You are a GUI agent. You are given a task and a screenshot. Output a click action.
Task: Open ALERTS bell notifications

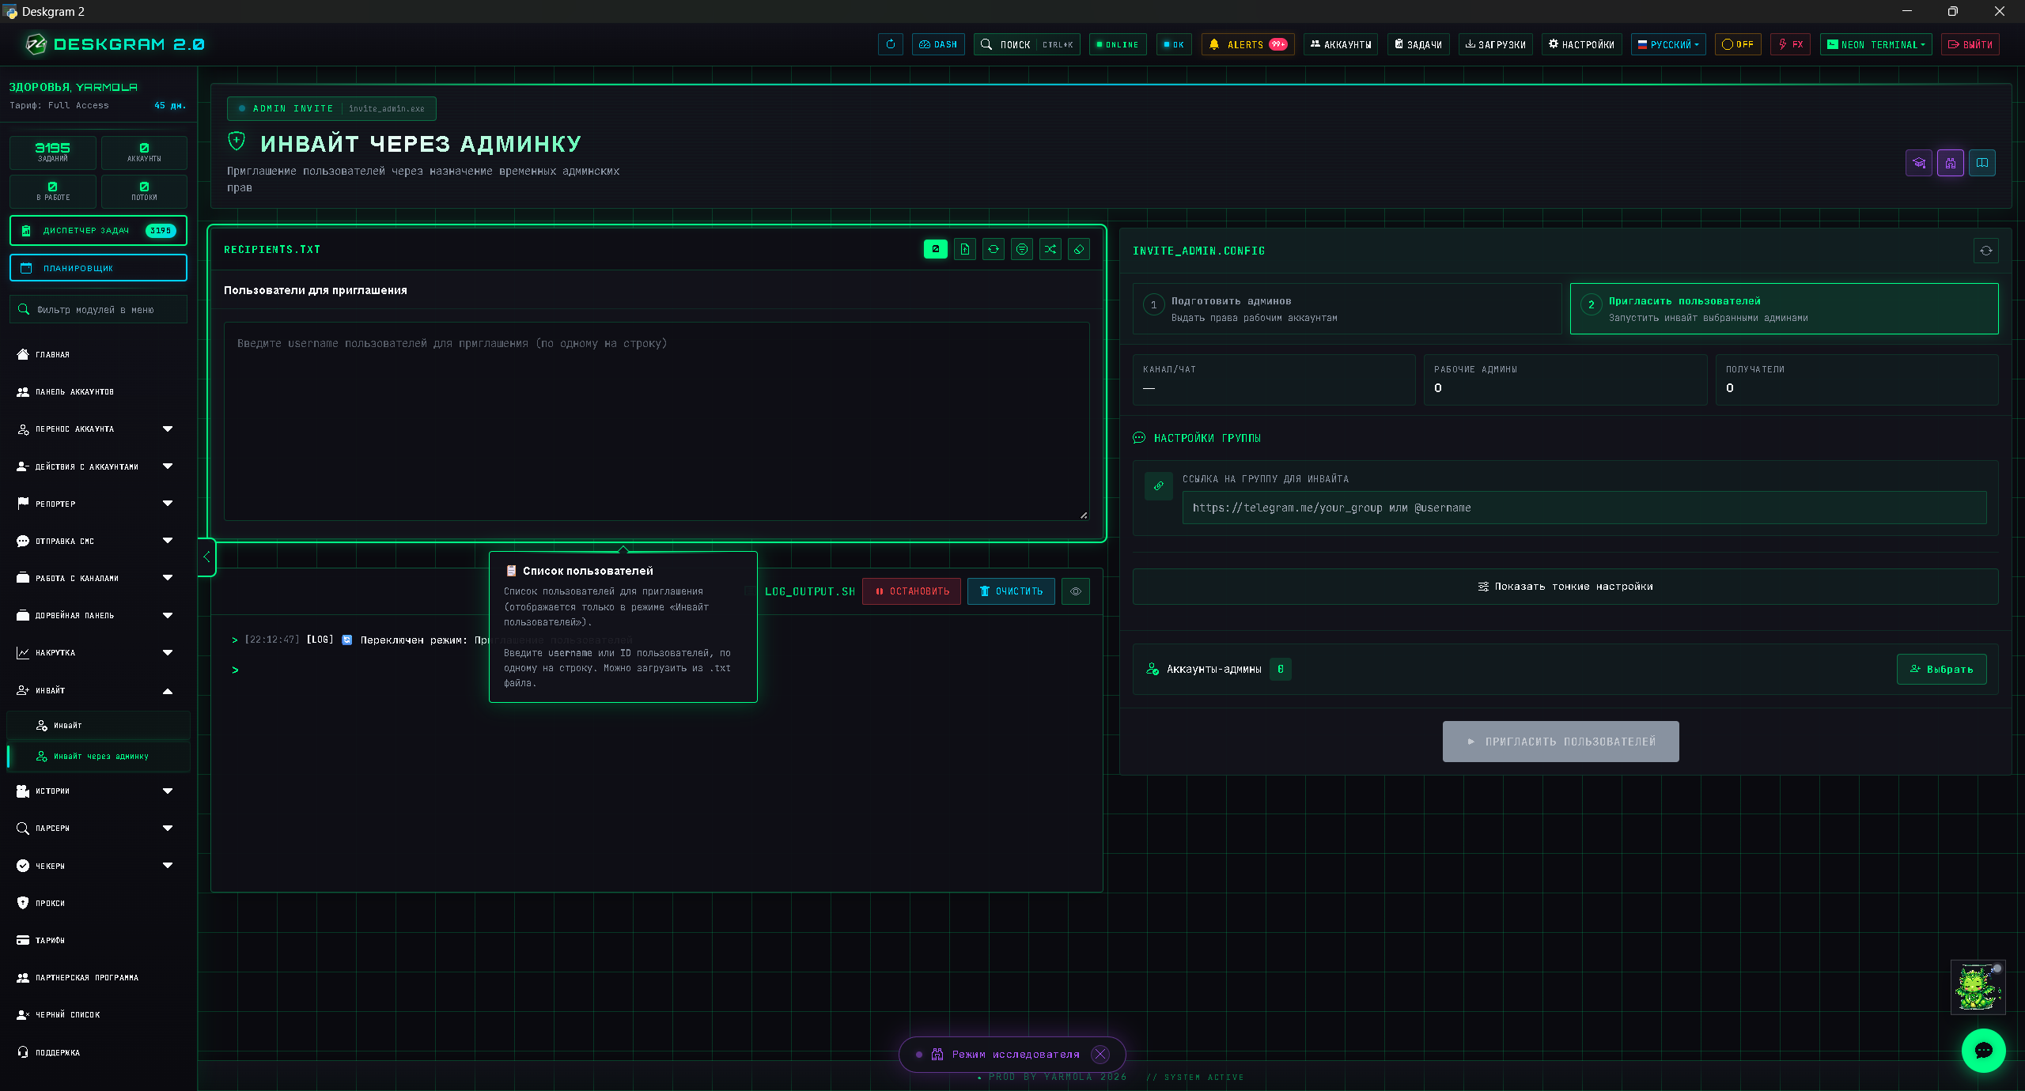1247,44
